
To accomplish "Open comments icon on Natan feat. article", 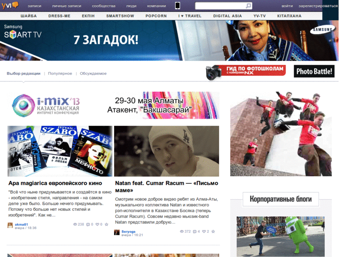I will pos(195,232).
